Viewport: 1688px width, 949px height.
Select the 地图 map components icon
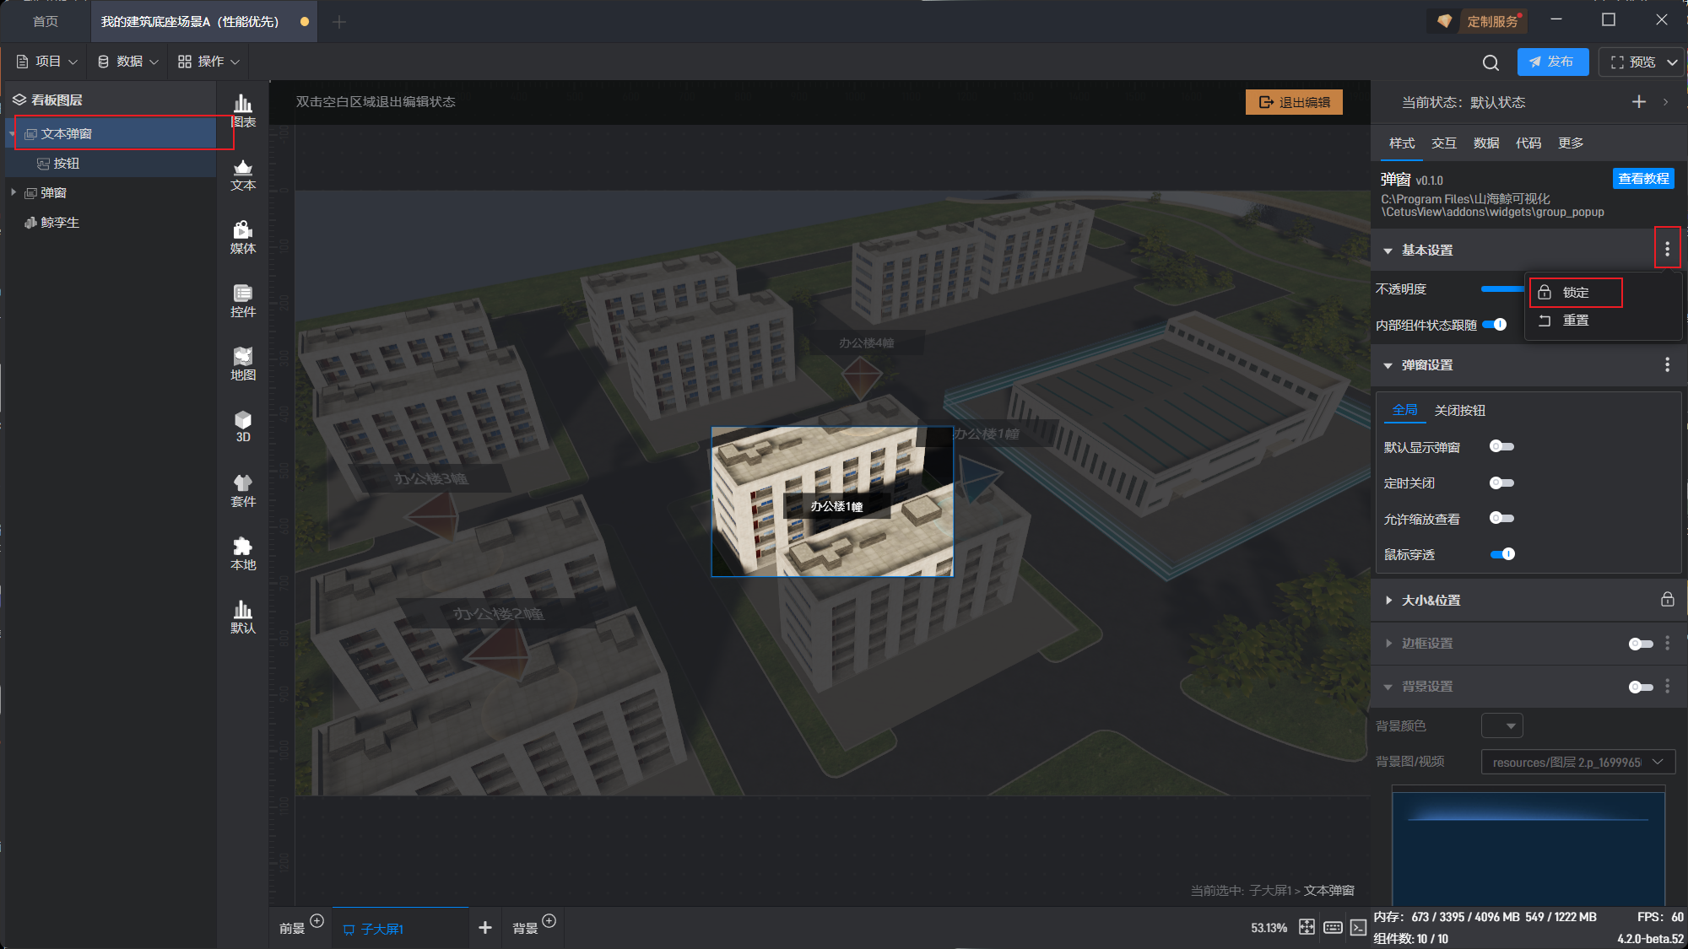click(x=243, y=363)
